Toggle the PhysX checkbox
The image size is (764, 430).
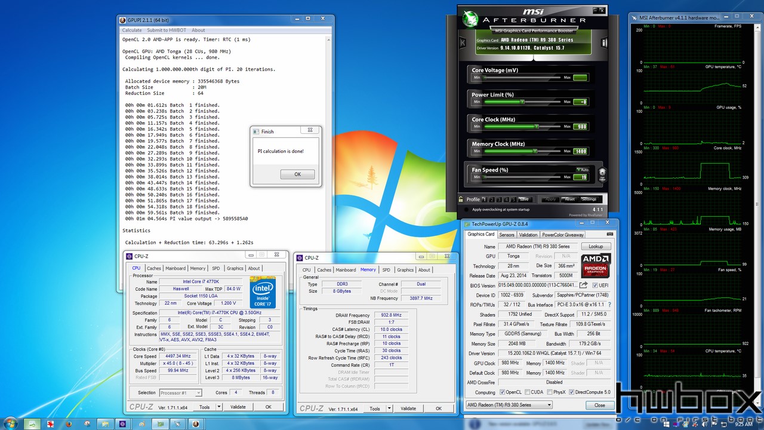[x=549, y=392]
